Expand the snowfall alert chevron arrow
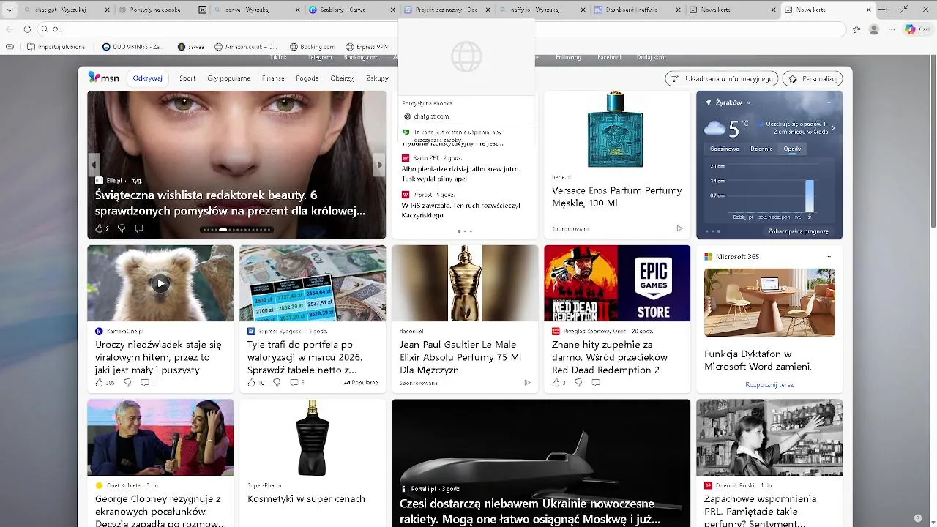The image size is (937, 527). point(832,128)
